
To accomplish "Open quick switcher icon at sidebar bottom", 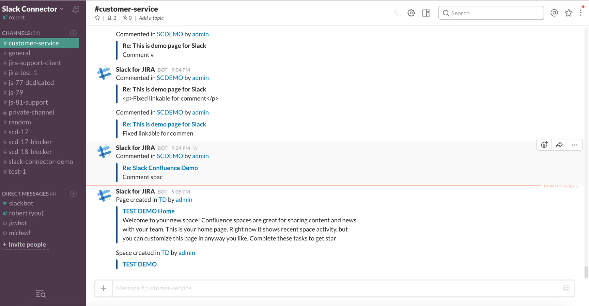I will click(x=41, y=294).
